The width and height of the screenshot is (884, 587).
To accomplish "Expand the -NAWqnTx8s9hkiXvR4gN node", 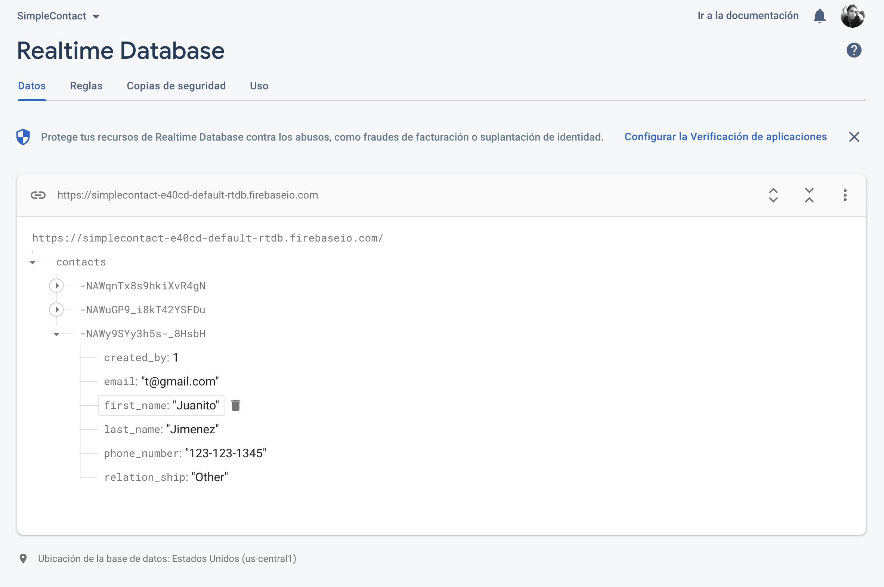I will click(x=56, y=285).
